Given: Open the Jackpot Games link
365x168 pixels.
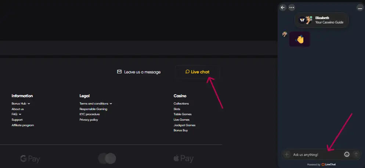Looking at the screenshot, I should click(185, 125).
